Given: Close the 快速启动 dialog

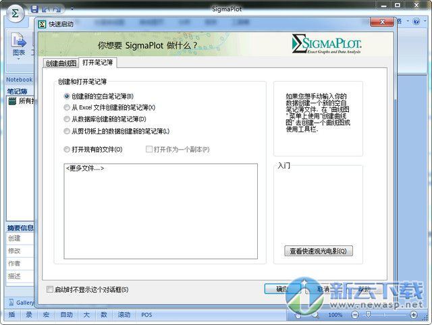Looking at the screenshot, I should 382,22.
